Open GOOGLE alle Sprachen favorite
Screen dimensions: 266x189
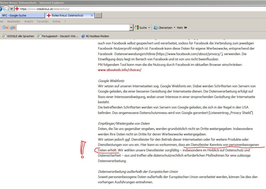click(18, 36)
